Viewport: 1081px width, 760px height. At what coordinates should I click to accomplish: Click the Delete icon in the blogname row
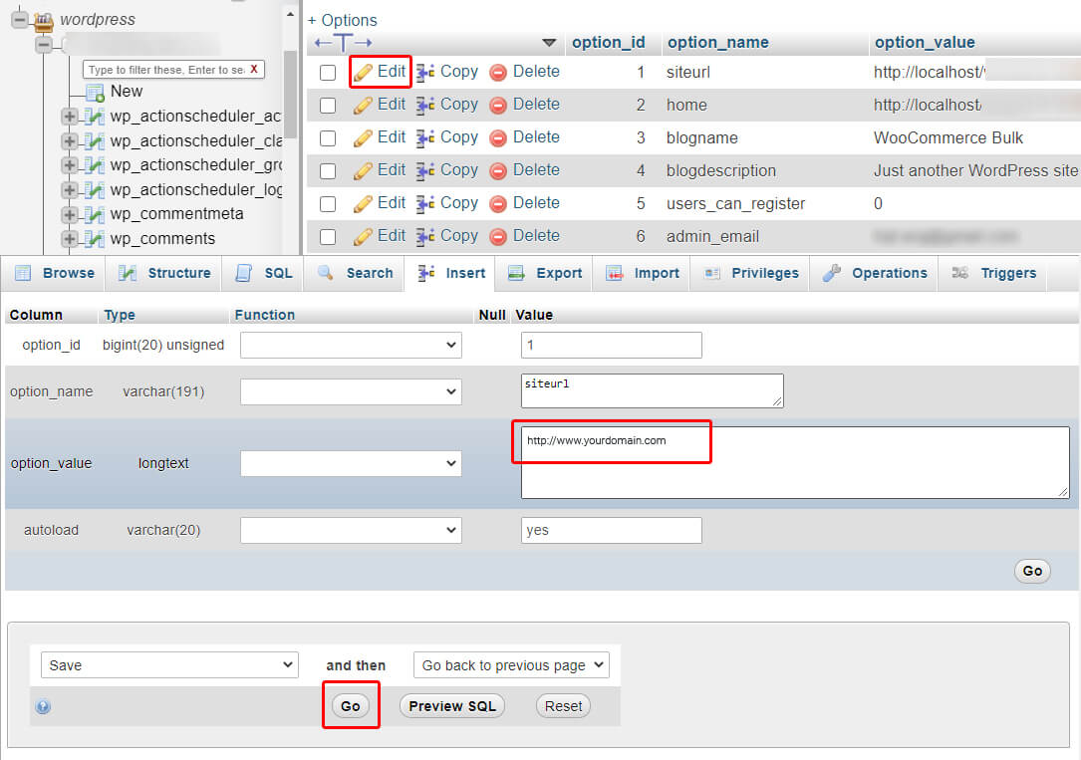point(498,137)
